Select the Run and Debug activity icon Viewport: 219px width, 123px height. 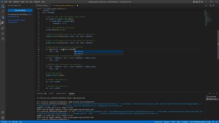click(x=3, y=23)
